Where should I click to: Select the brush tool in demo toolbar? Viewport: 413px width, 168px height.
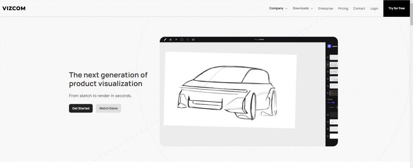[165, 39]
